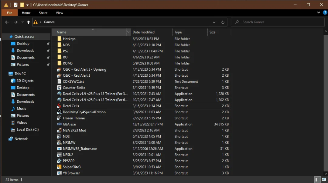Click the SniperElite3 shortcut icon
The height and width of the screenshot is (183, 328).
click(59, 167)
